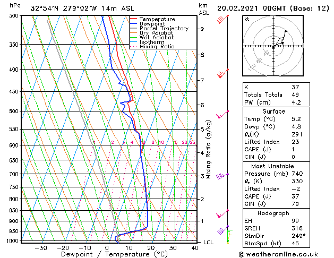Click the hodograph endpoint dot
Image resolution: width=334 pixels, height=258 pixels.
(286, 31)
